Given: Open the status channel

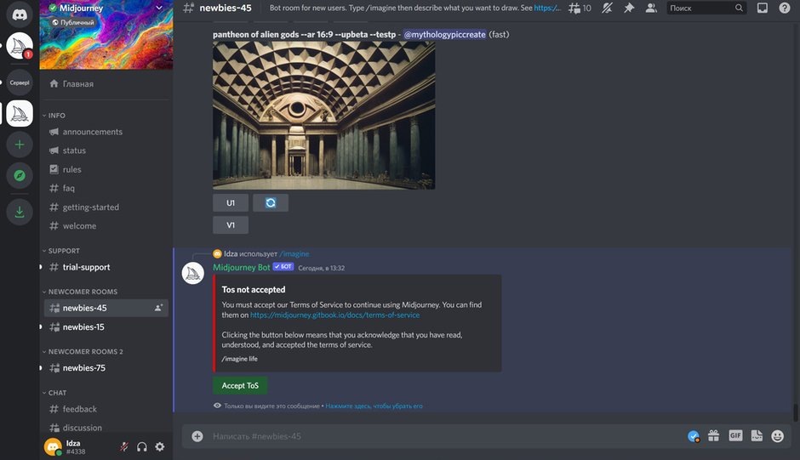Looking at the screenshot, I should coord(106,150).
